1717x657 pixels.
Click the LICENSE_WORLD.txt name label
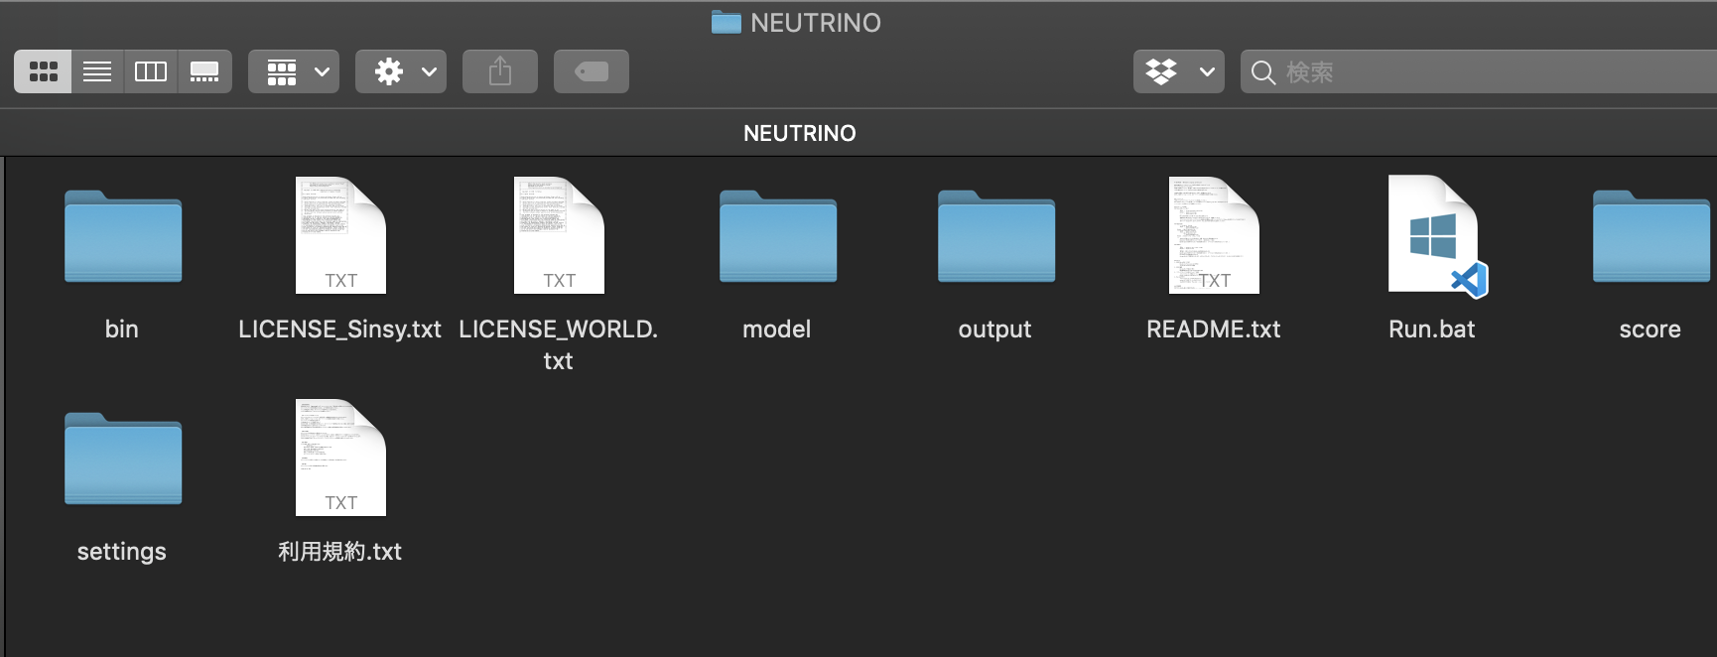[558, 344]
